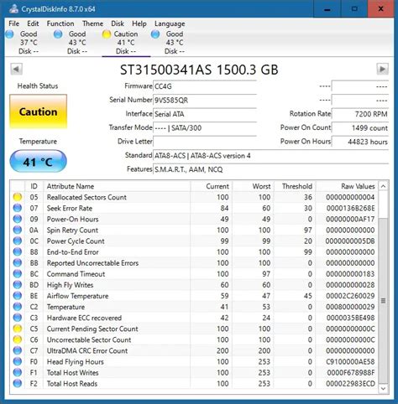Open the Disk menu
Viewport: 398px width, 404px height.
tap(118, 23)
